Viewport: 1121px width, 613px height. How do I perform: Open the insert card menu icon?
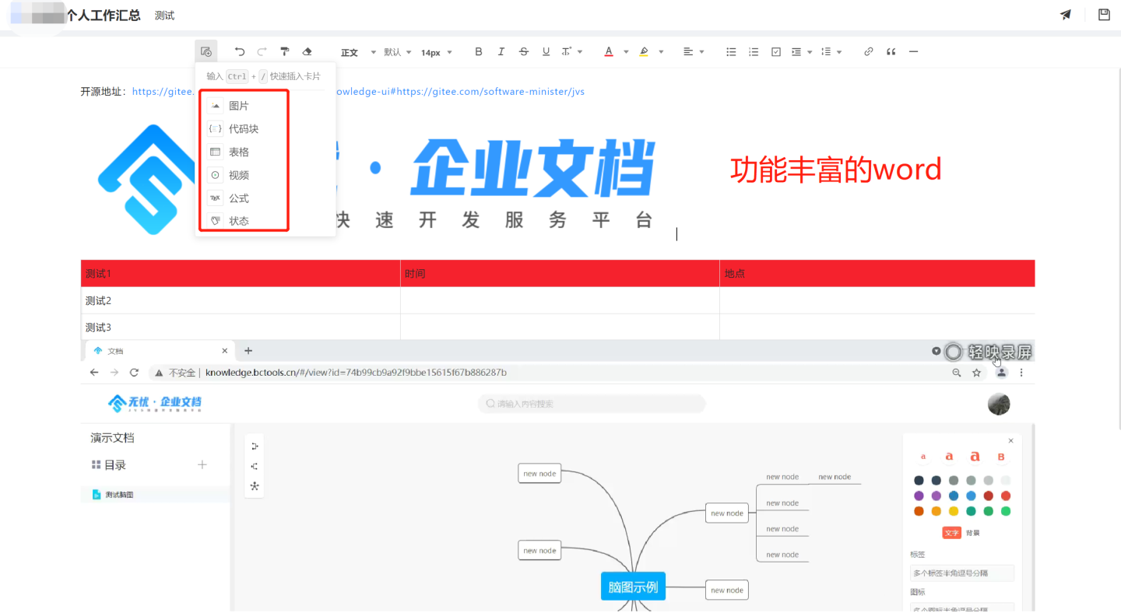[x=206, y=52]
